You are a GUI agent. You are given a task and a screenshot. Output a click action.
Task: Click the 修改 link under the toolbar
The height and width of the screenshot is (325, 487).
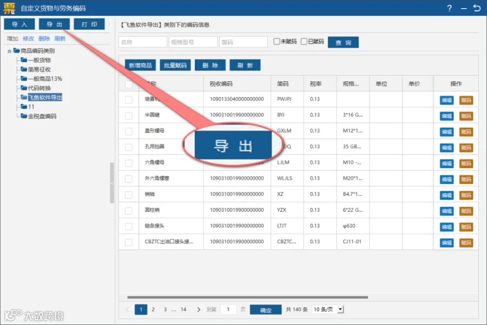pyautogui.click(x=28, y=38)
